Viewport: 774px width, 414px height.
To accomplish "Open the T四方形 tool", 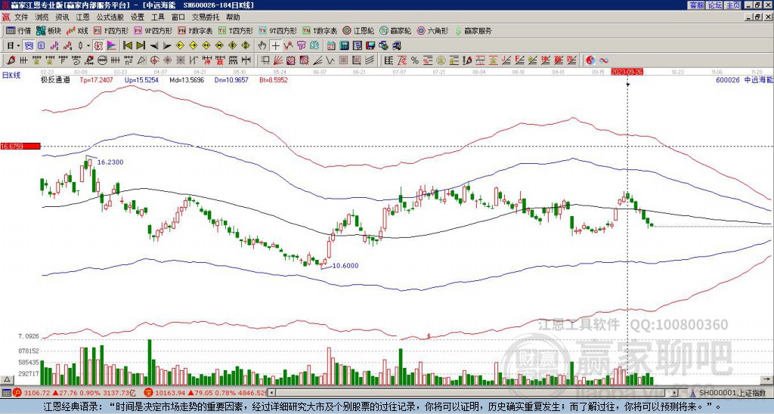I will click(236, 30).
